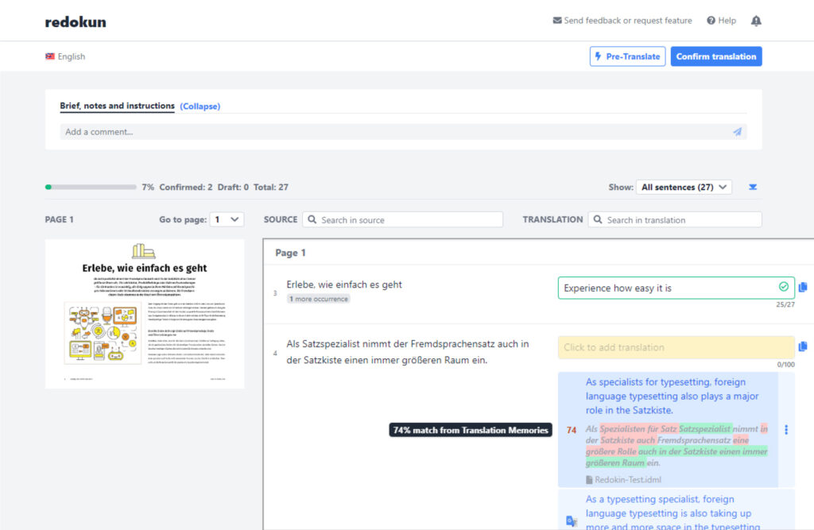814x530 pixels.
Task: Open Help via the question mark icon
Action: coord(711,21)
